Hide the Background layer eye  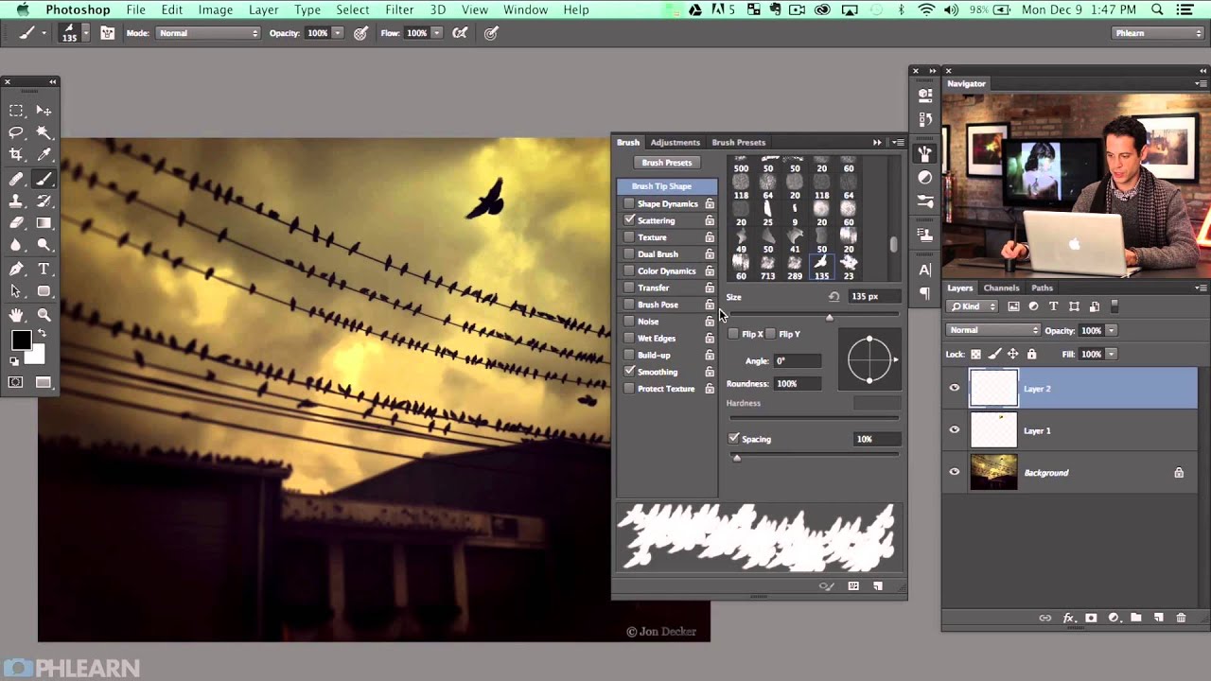(x=955, y=473)
